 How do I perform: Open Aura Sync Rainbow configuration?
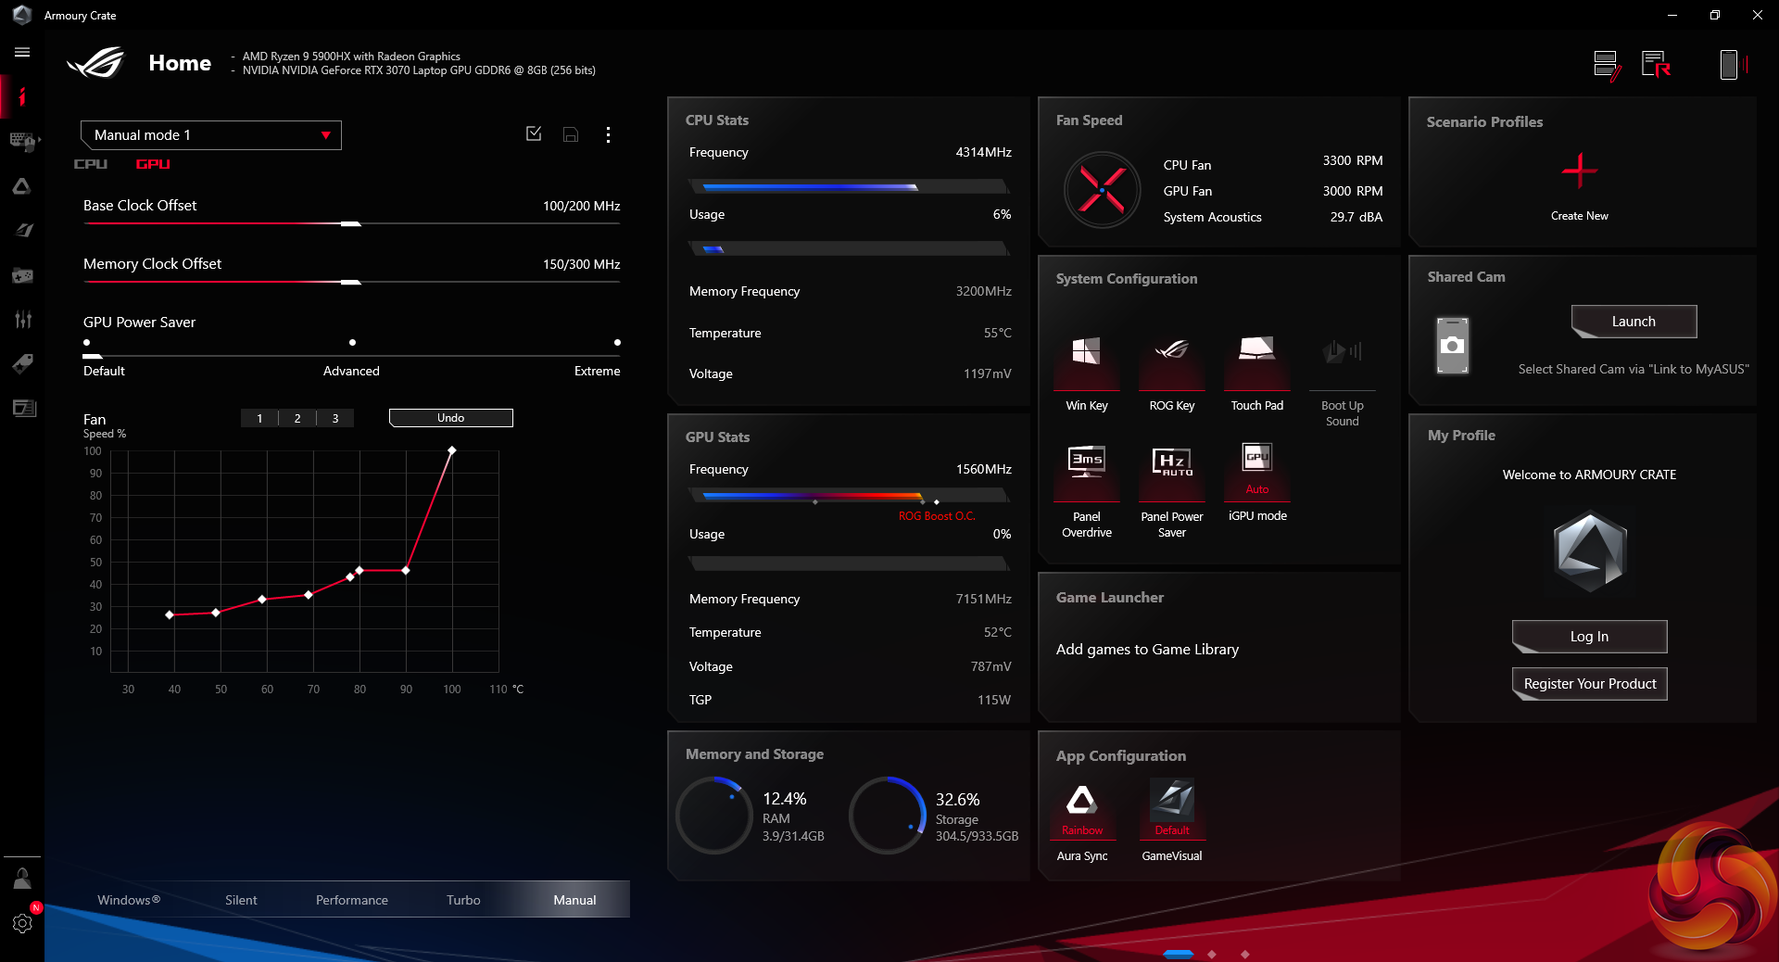pyautogui.click(x=1081, y=802)
